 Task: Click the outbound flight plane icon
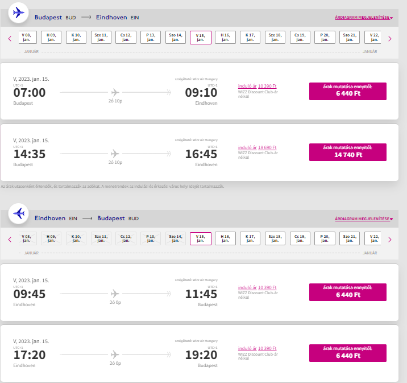click(18, 13)
